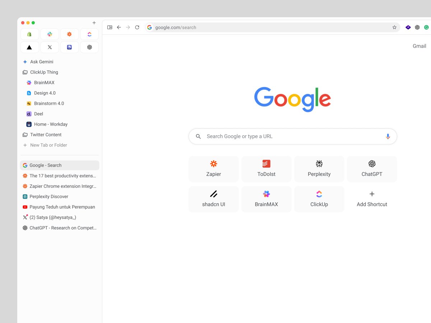431x323 pixels.
Task: Open the ClickUp shortcut tile
Action: tap(319, 199)
